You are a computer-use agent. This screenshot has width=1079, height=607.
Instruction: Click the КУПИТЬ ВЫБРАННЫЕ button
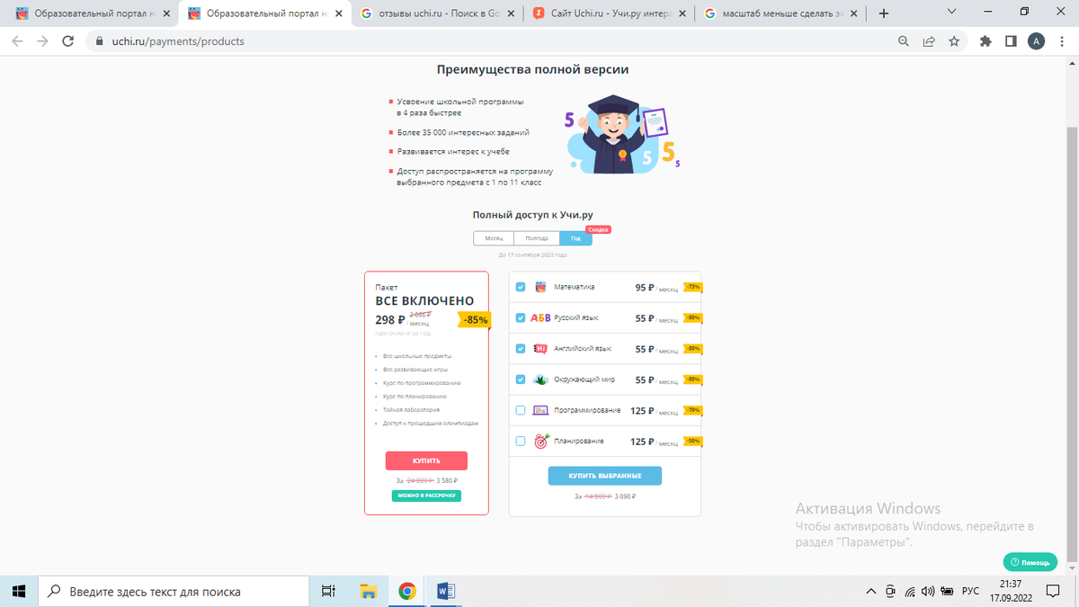click(605, 476)
